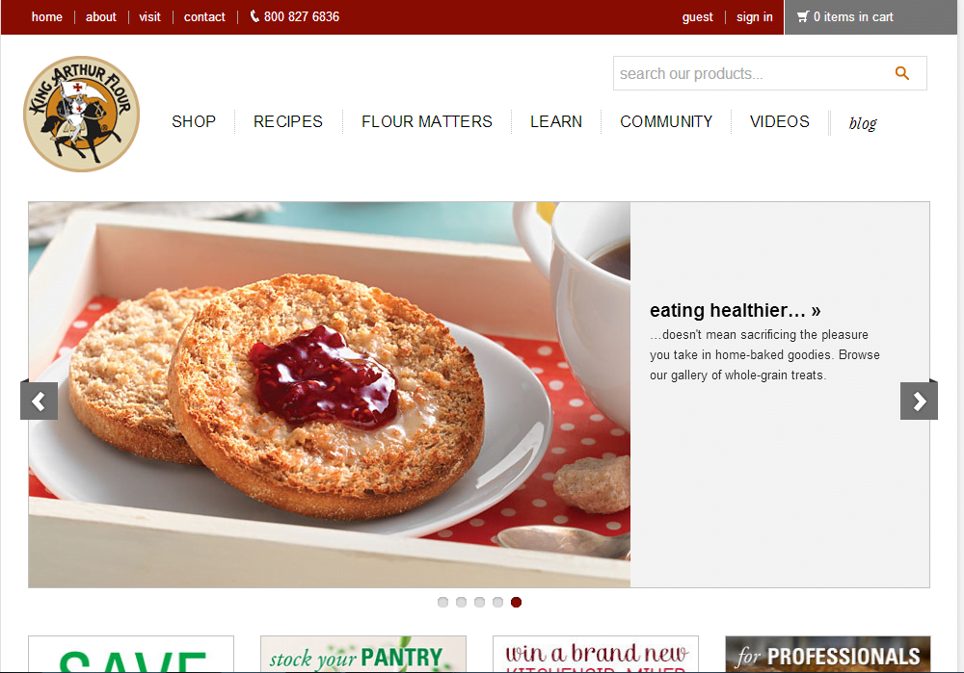Advance to next slide arrow

[x=919, y=401]
